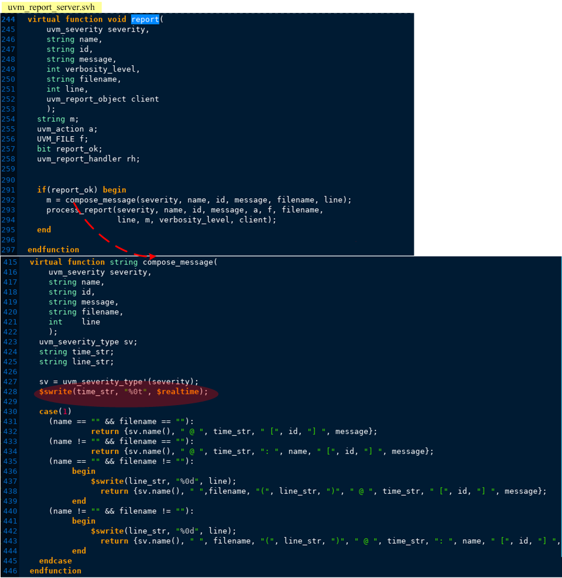The image size is (562, 578).
Task: Click the highlighted report function name
Action: pos(145,19)
